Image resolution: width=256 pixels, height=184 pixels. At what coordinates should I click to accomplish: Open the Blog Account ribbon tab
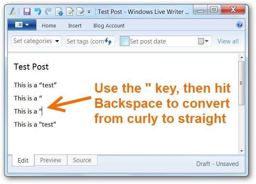[x=109, y=26]
